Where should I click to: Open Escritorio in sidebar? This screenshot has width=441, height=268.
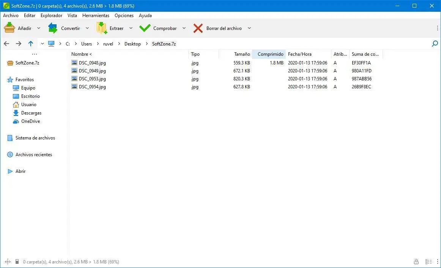pos(30,96)
